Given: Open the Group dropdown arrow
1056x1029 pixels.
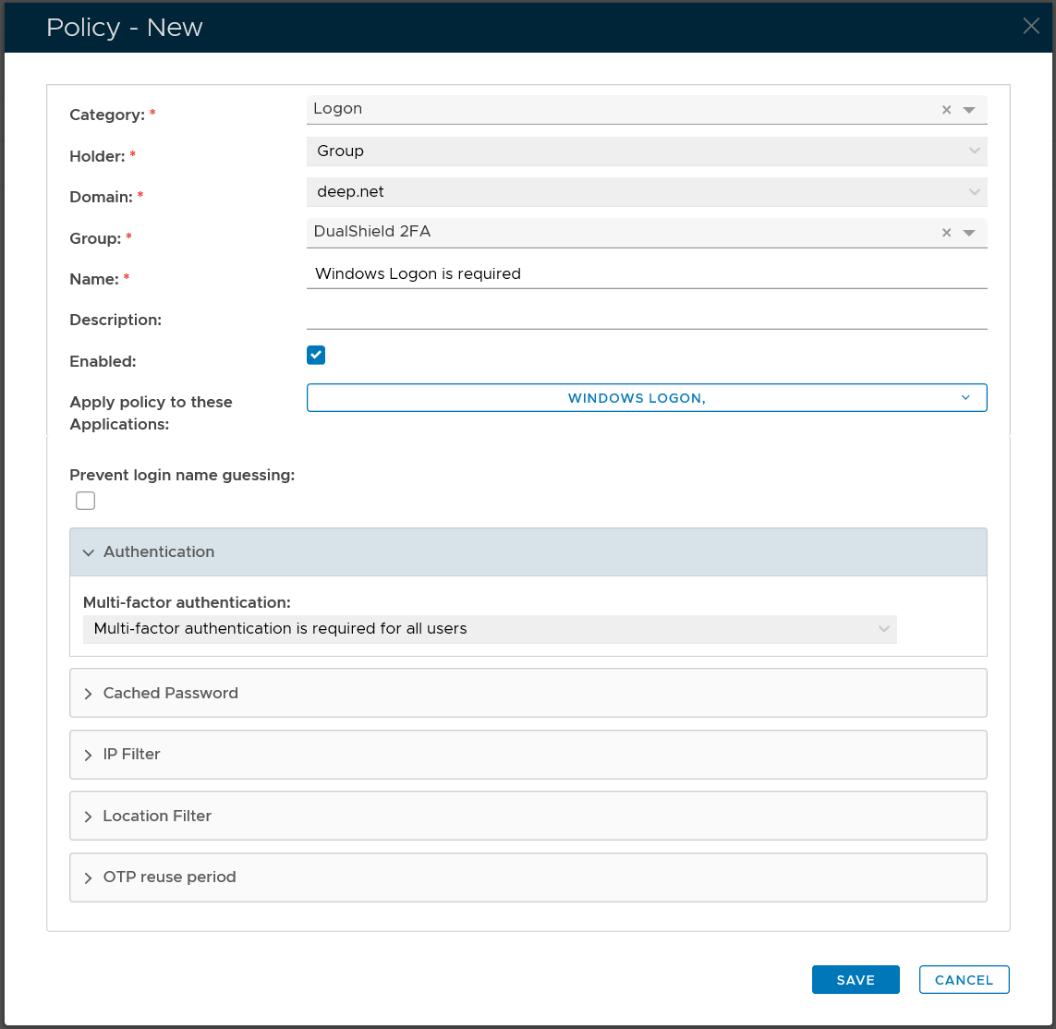Looking at the screenshot, I should [x=969, y=233].
